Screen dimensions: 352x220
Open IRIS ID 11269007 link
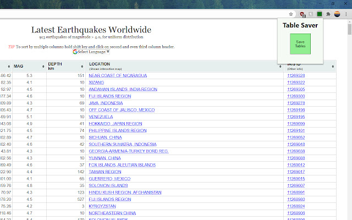pos(296,186)
